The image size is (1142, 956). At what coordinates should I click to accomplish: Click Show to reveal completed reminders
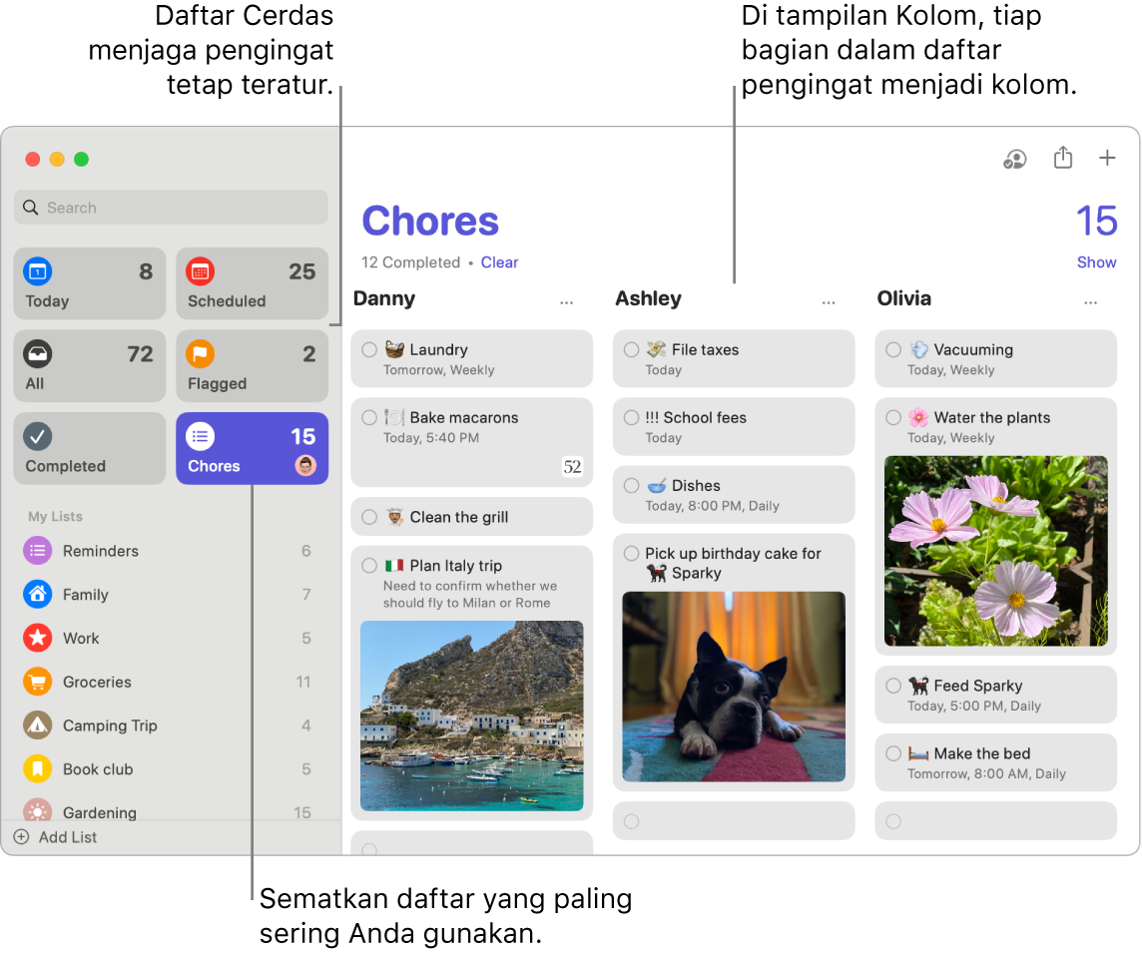[x=1096, y=262]
